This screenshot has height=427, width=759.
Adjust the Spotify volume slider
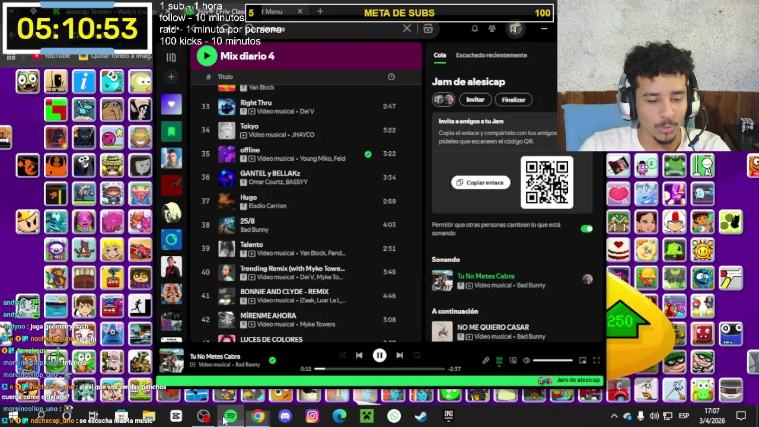click(553, 360)
